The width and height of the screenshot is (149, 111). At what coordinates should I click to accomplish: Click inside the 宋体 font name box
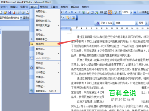[x=125, y=23]
